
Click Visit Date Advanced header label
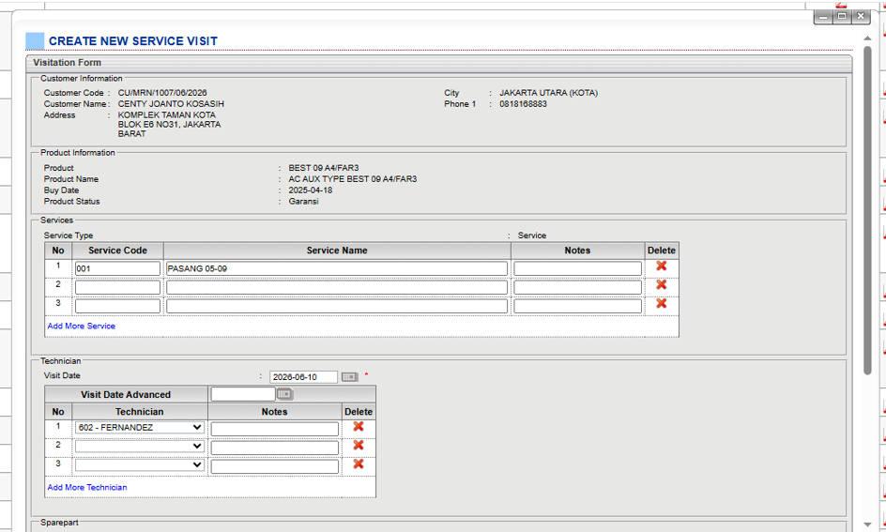126,395
